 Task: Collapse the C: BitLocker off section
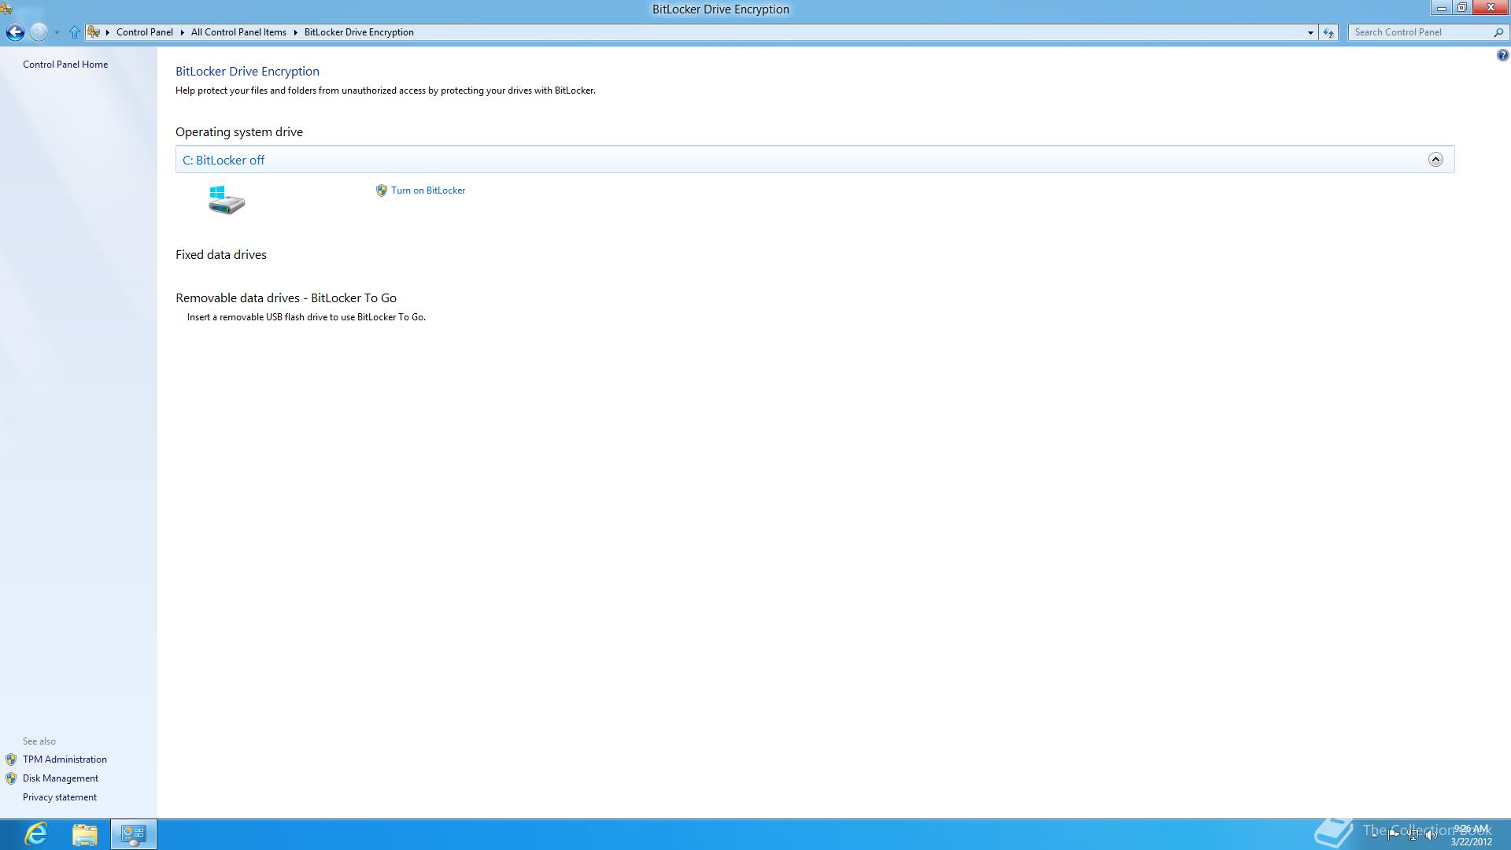tap(1435, 160)
